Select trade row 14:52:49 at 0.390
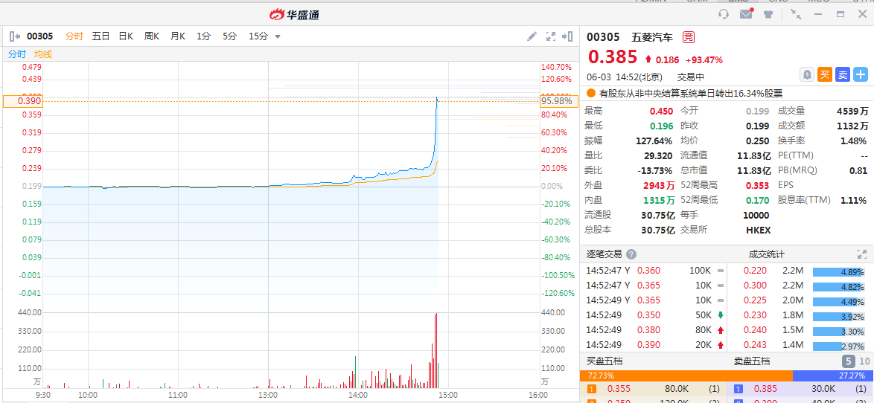This screenshot has width=874, height=403. click(655, 345)
